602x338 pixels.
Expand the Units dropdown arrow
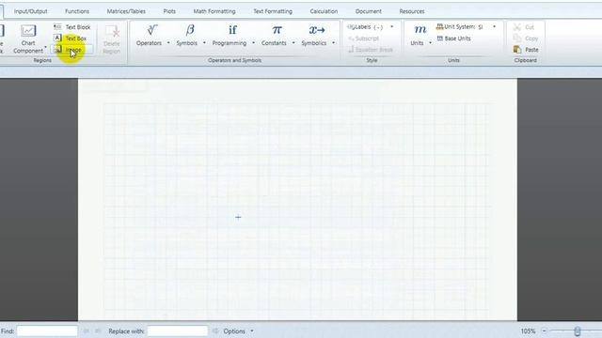click(x=430, y=43)
